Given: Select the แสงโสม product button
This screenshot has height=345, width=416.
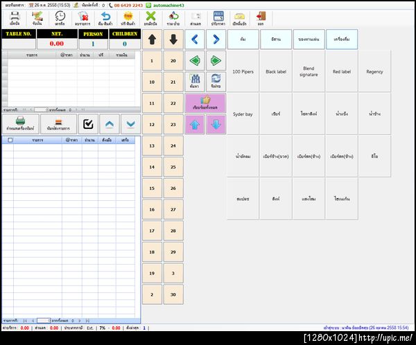Looking at the screenshot, I should click(x=309, y=199).
